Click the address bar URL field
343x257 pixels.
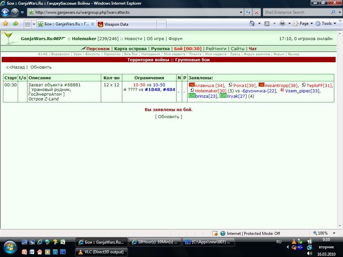tap(133, 13)
